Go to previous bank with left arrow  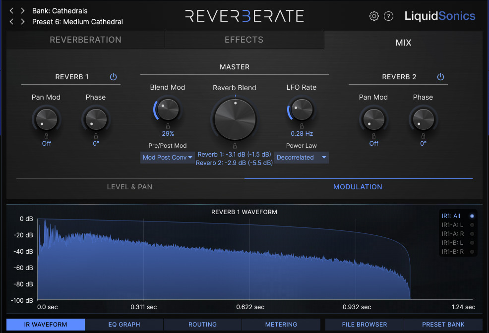(11, 11)
